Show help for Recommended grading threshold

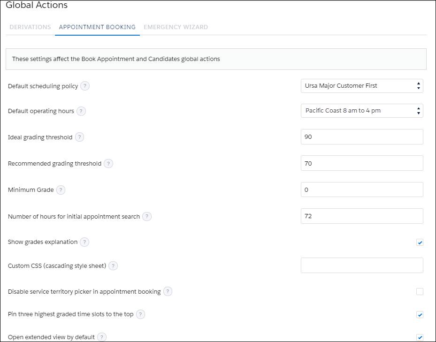pos(108,164)
